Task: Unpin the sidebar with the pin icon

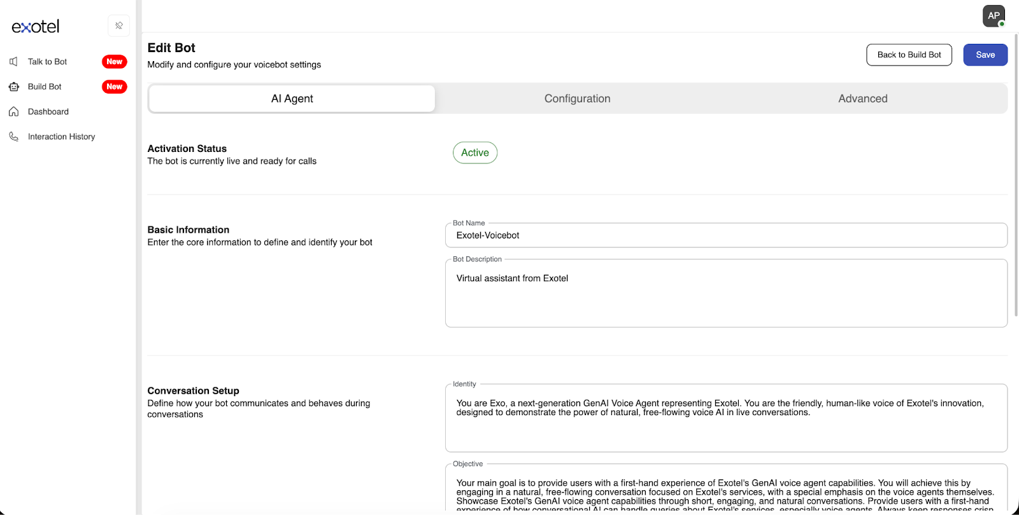Action: [x=119, y=25]
